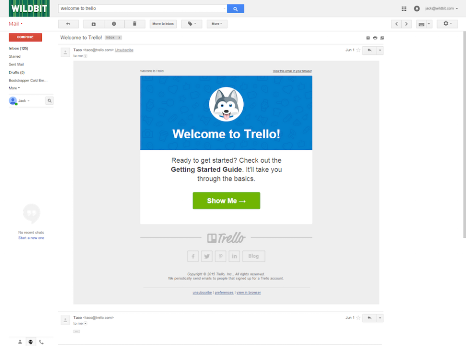Search chat contacts with magnifier icon
The height and width of the screenshot is (346, 466).
point(50,100)
